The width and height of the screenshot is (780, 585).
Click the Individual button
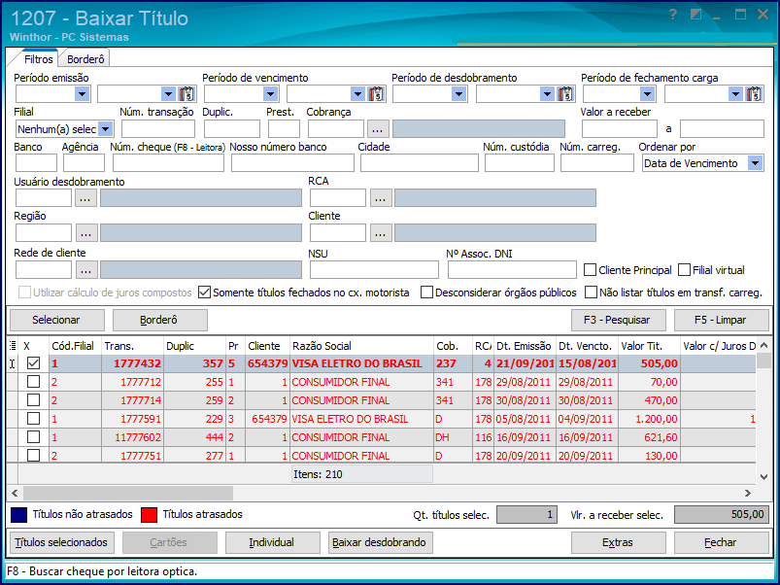272,542
